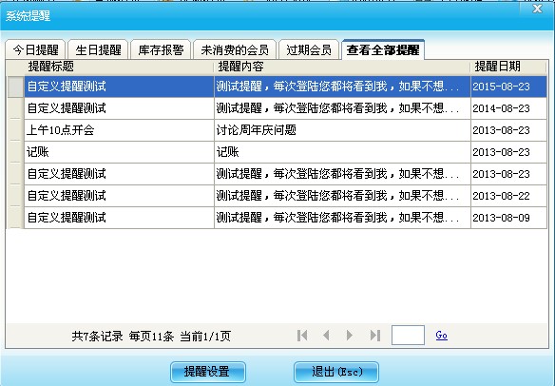Select row dated 2013-08-09
Screen dimensions: 555x386
pos(277,218)
